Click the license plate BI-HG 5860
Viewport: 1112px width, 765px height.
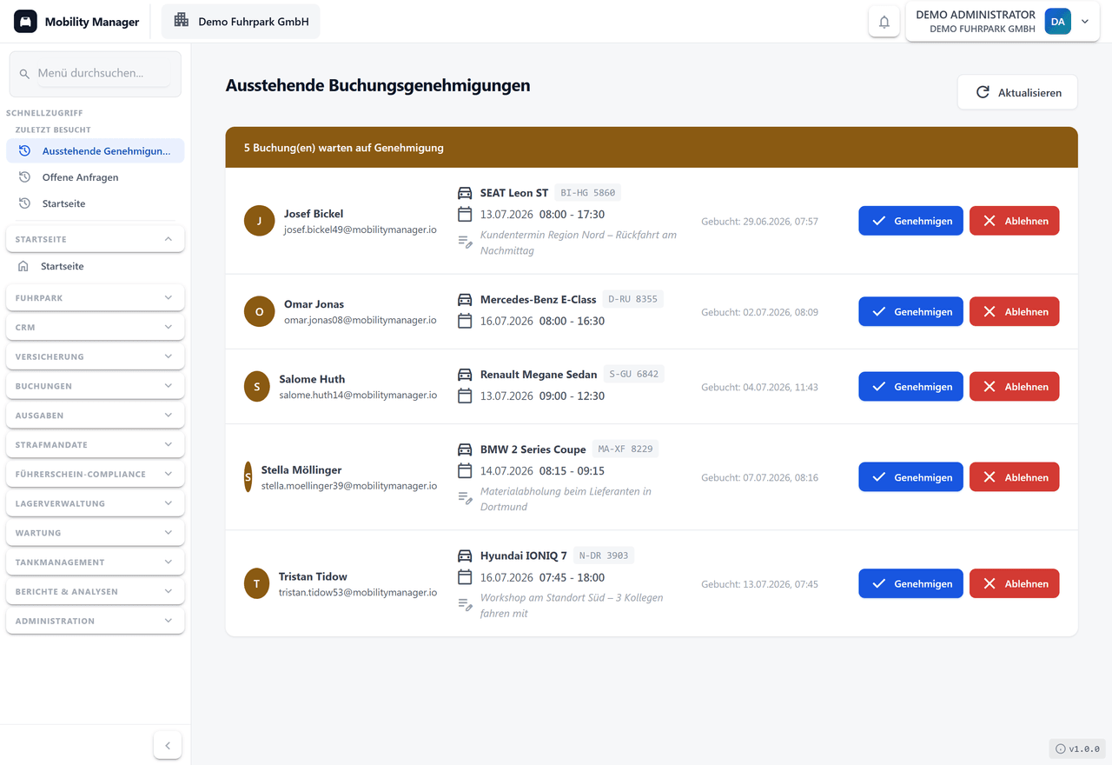[588, 193]
